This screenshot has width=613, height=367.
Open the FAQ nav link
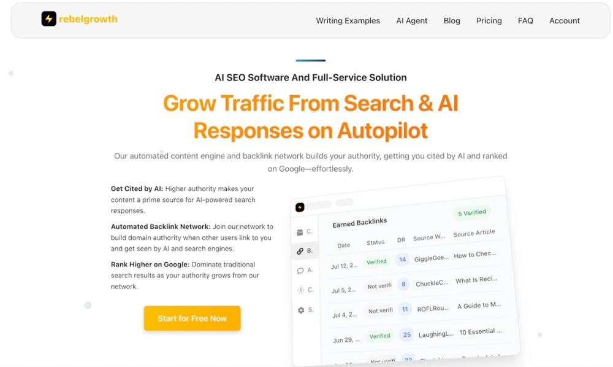click(x=525, y=21)
